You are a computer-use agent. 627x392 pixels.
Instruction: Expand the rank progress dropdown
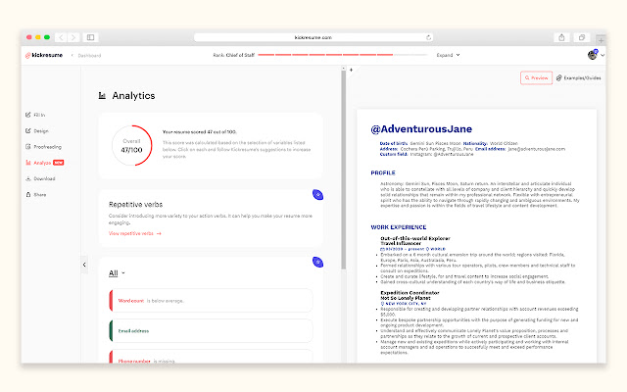click(x=448, y=55)
